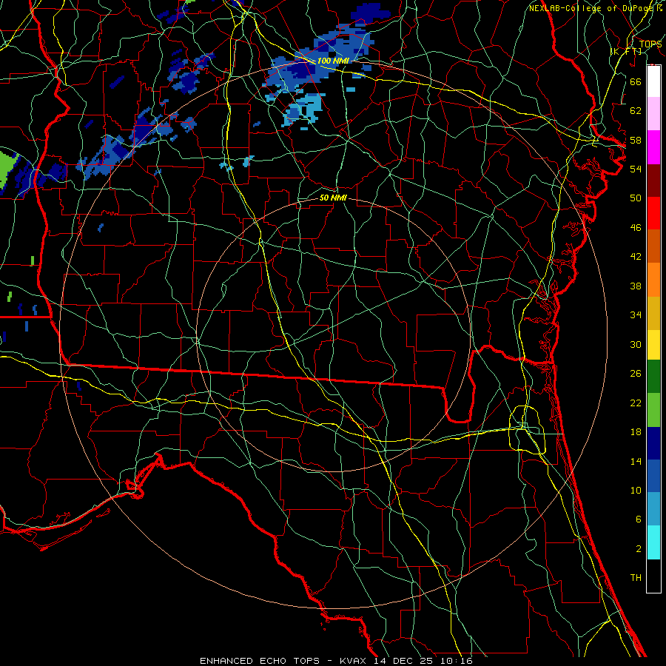This screenshot has width=666, height=666.
Task: Select the magenta legend color band
Action: tap(653, 147)
